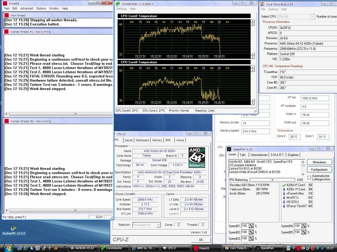
Task: Open Coretemeter Help menu
Action: pyautogui.click(x=133, y=9)
